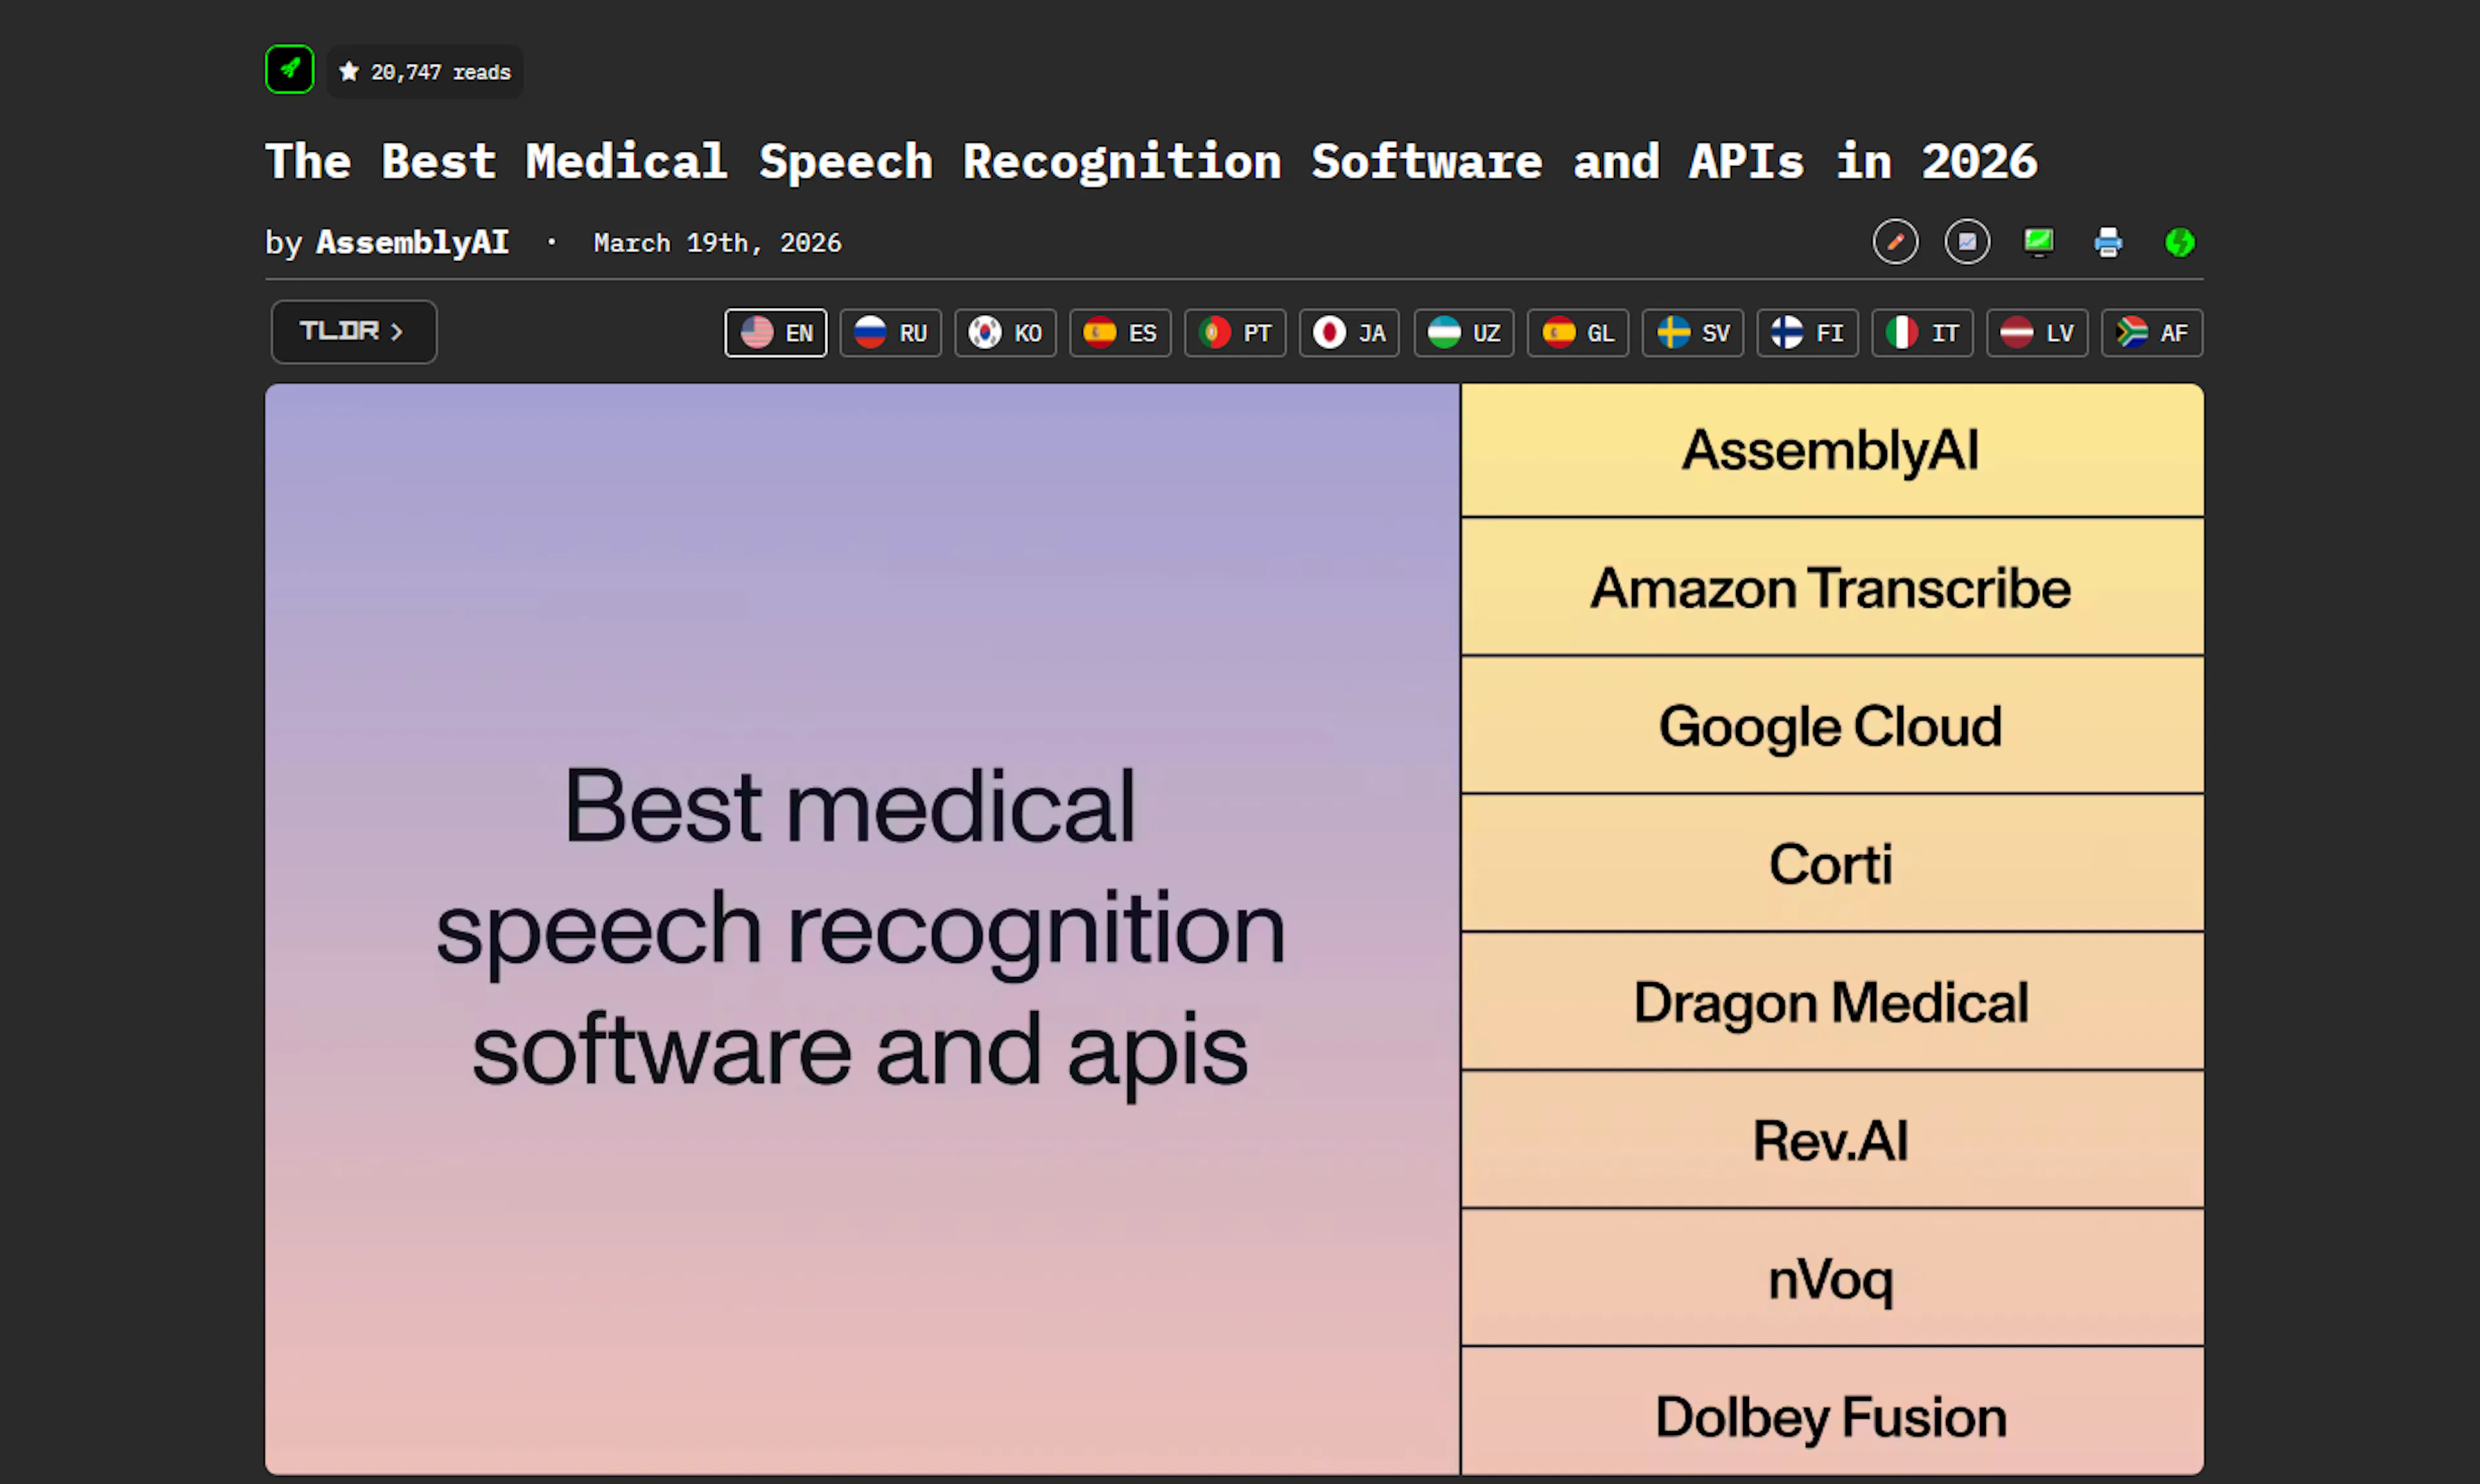2480x1484 pixels.
Task: Choose the FI translation
Action: [x=1808, y=333]
